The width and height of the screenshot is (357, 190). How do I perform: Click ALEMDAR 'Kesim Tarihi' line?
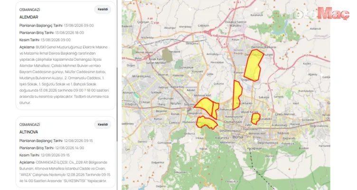pos(45,40)
